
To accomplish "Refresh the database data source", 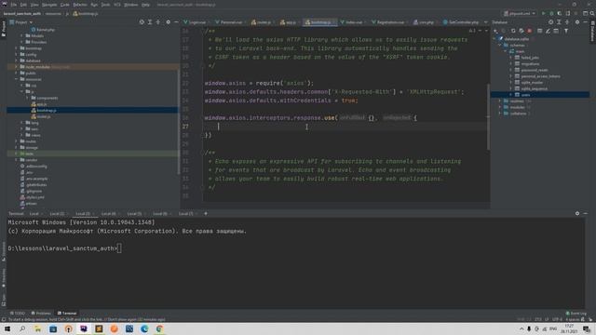I will coord(513,31).
